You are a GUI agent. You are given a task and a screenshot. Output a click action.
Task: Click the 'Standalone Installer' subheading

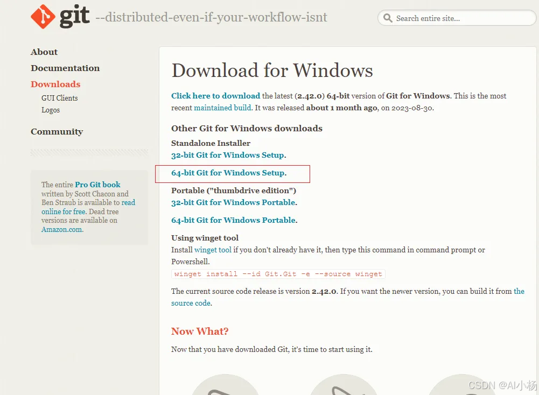coord(211,143)
